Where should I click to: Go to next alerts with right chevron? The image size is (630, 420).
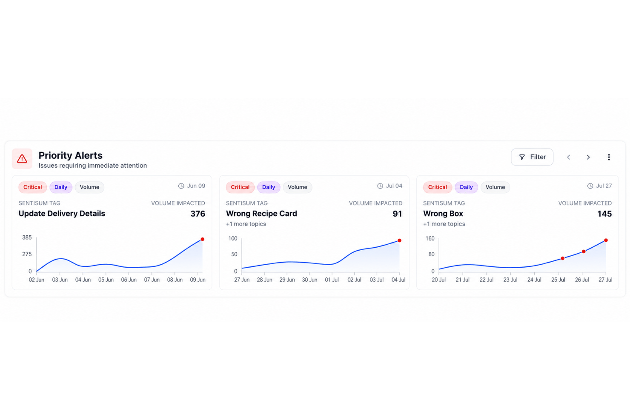click(588, 157)
